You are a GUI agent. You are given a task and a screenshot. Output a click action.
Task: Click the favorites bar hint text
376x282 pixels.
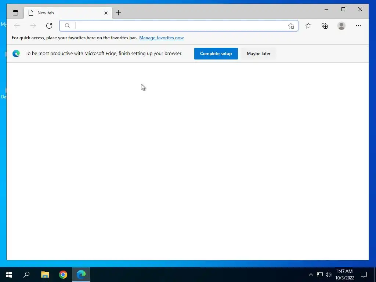click(74, 38)
